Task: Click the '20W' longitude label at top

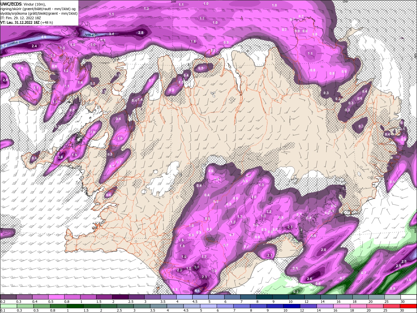Action: click(x=174, y=2)
